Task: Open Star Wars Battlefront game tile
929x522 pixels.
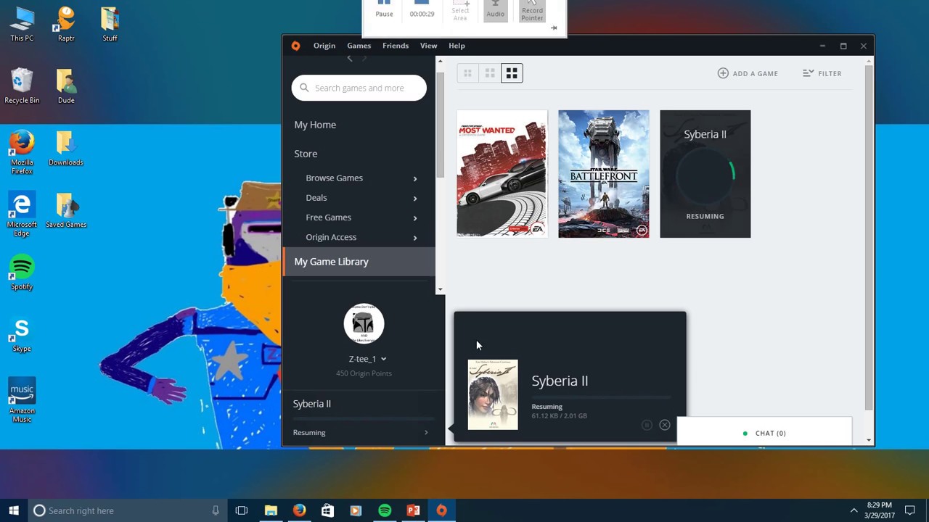Action: [603, 174]
